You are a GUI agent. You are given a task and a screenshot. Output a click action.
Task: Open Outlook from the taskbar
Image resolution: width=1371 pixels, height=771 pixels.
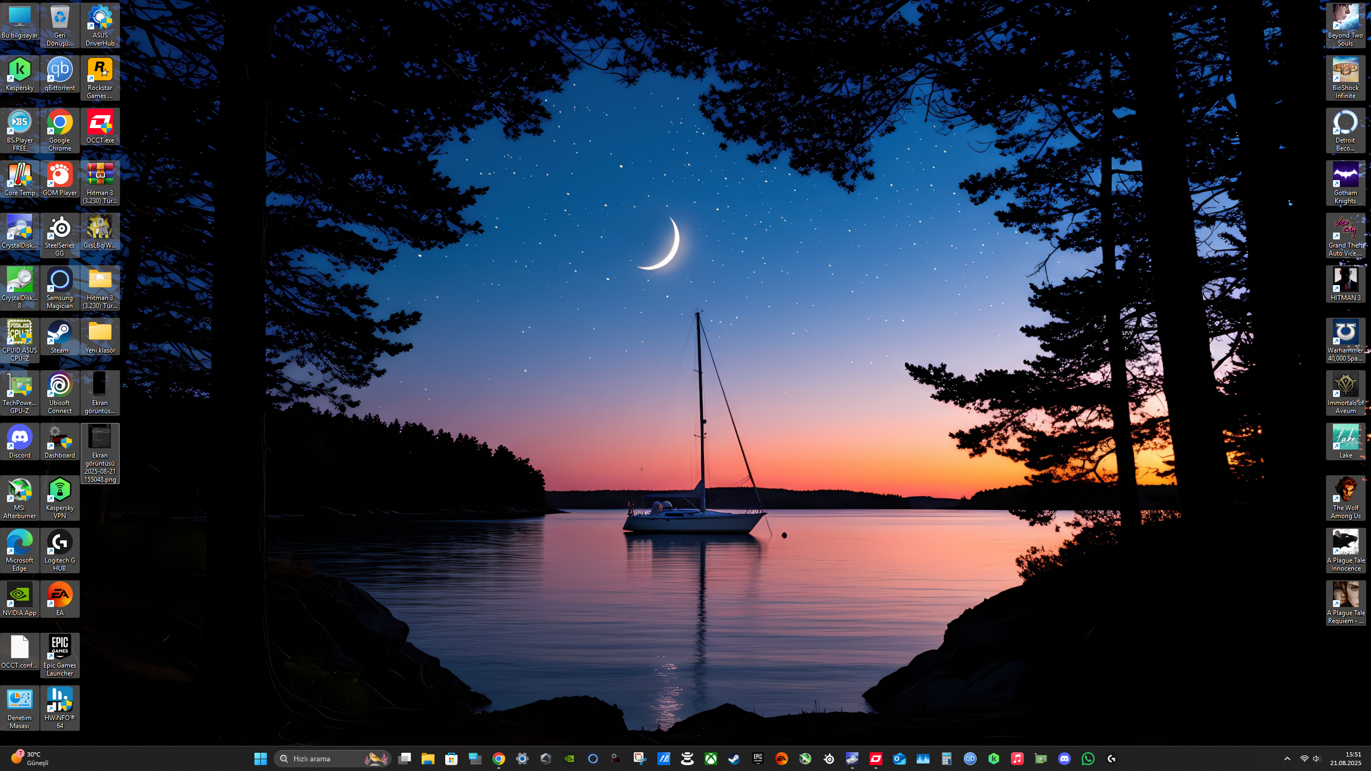899,759
